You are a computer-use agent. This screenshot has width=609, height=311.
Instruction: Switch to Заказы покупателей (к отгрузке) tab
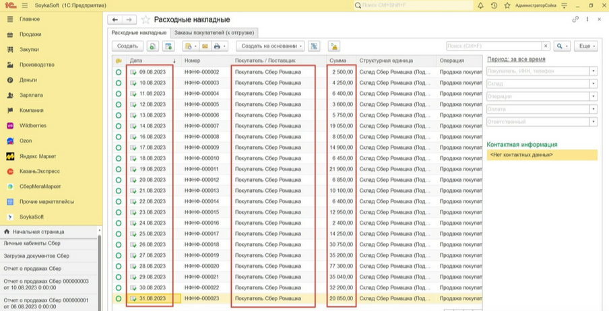click(x=214, y=32)
